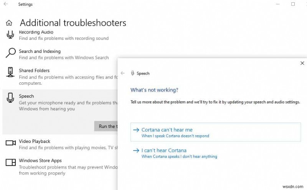Click the Recording Audio microphone icon
The image size is (307, 190).
(10, 35)
